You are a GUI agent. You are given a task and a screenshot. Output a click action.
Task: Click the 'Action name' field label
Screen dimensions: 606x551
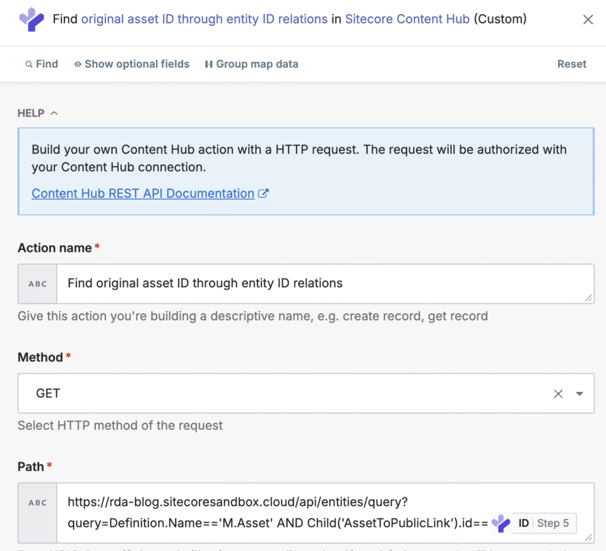click(54, 248)
